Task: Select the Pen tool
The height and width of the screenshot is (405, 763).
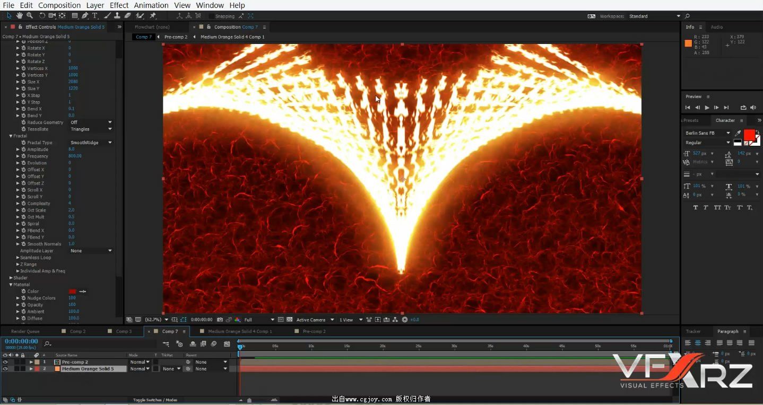Action: tap(85, 16)
